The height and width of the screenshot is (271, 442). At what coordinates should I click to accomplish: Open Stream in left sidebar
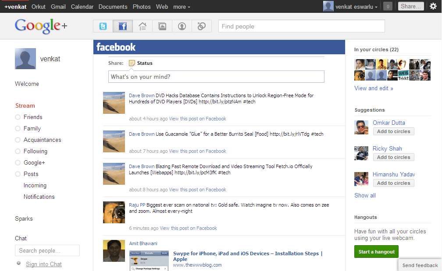click(25, 106)
